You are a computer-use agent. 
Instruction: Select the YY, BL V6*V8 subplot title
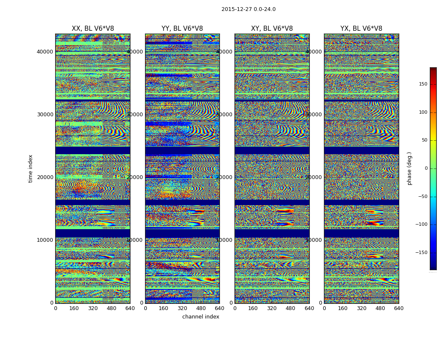click(x=182, y=29)
